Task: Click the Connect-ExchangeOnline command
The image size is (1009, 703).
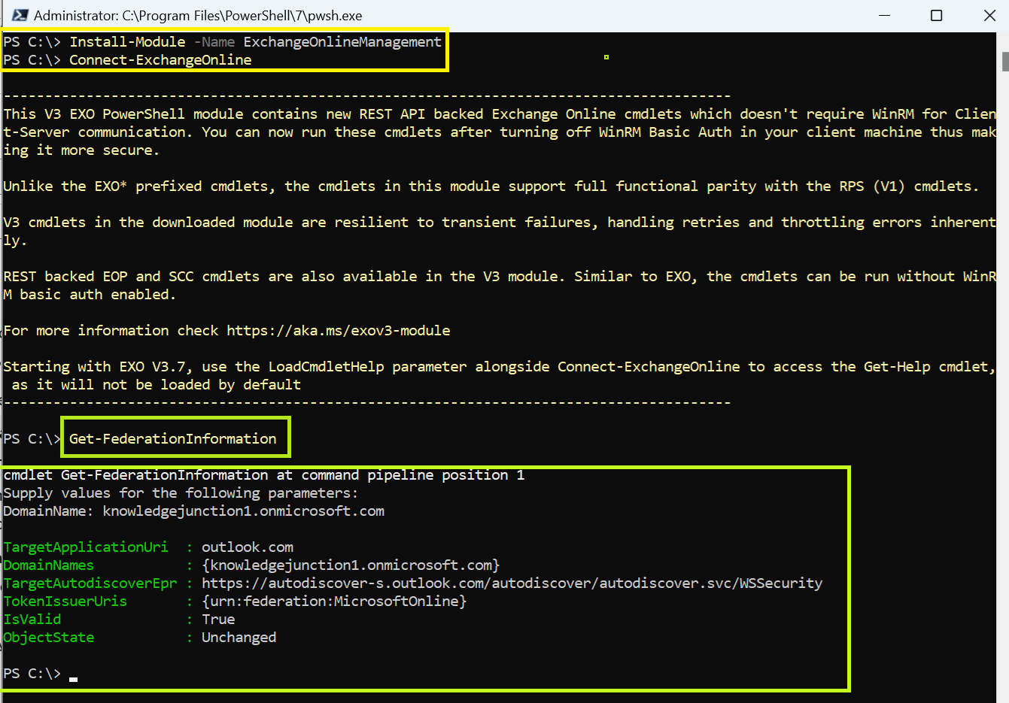Action: pos(160,60)
